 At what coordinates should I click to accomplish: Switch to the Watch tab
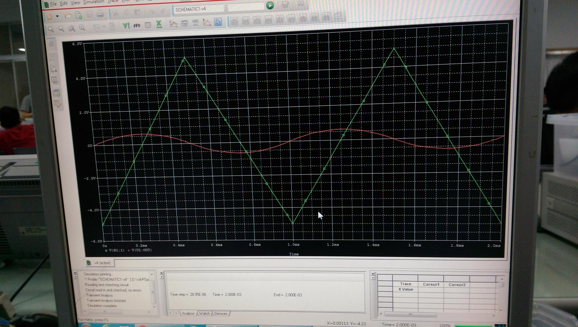point(204,313)
